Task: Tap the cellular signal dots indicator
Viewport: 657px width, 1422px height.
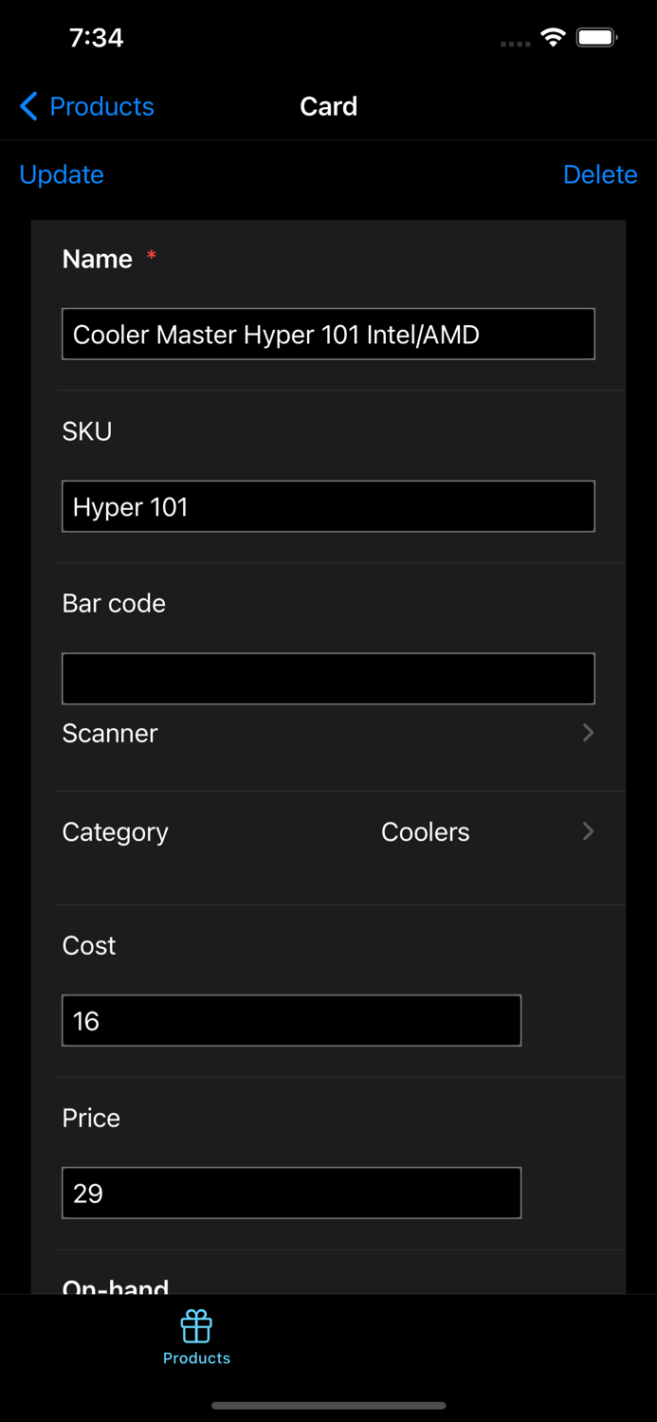Action: tap(513, 43)
